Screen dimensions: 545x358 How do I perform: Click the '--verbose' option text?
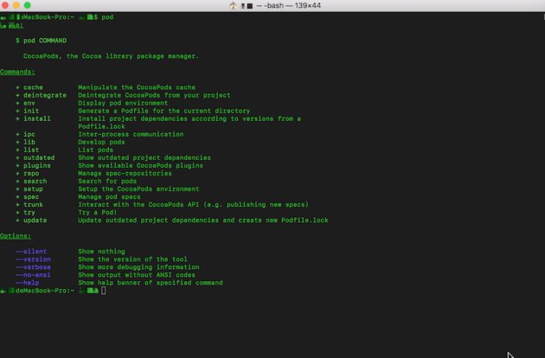35,268
